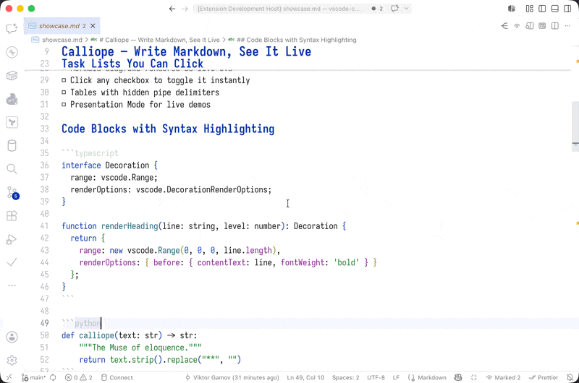Toggle the primary side bar visibility

tap(542, 9)
